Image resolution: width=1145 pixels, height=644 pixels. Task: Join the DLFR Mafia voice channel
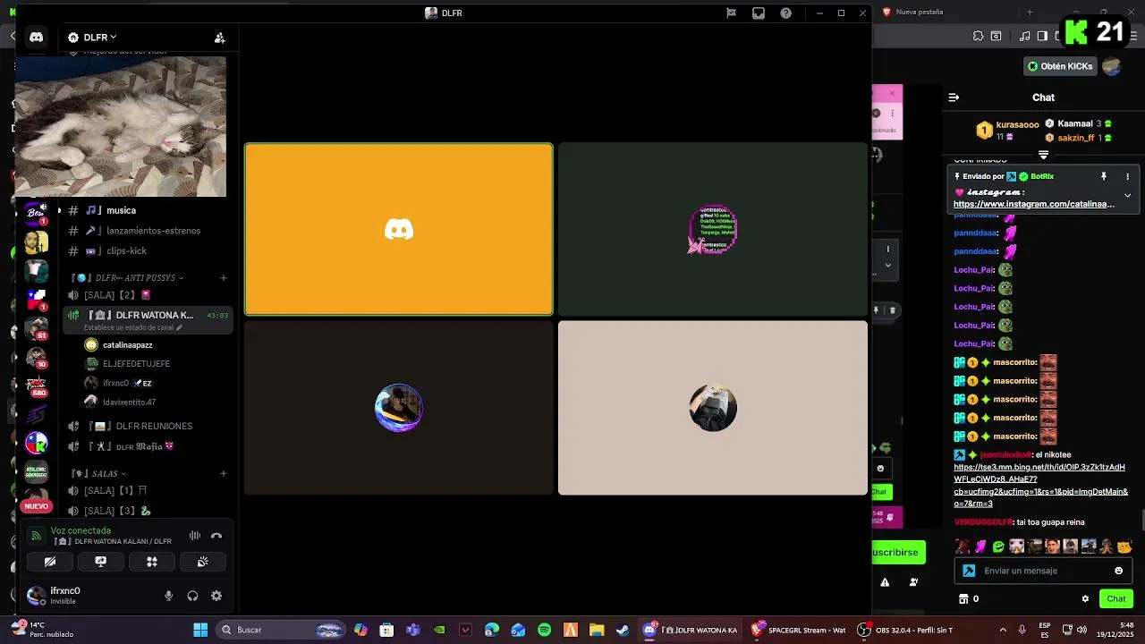[x=148, y=446]
